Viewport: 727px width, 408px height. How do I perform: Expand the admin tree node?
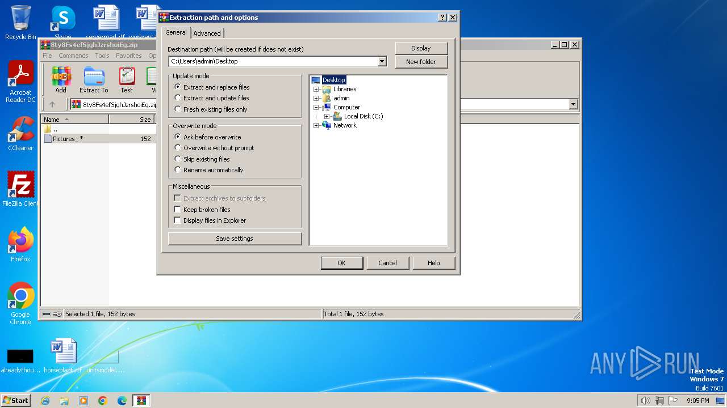(x=316, y=98)
